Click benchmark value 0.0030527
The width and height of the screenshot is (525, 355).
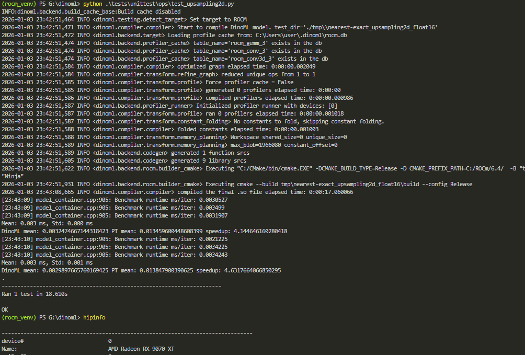pyautogui.click(x=213, y=200)
